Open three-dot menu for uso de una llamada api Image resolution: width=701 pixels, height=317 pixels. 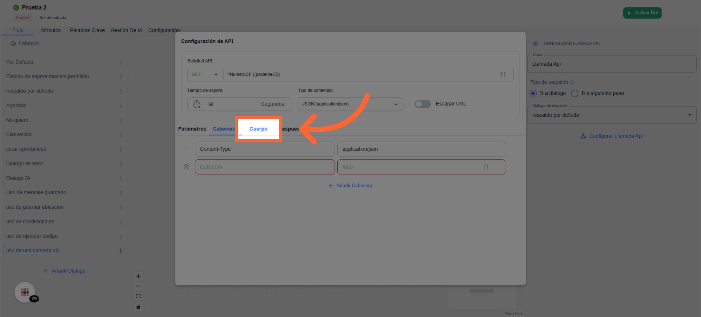121,251
